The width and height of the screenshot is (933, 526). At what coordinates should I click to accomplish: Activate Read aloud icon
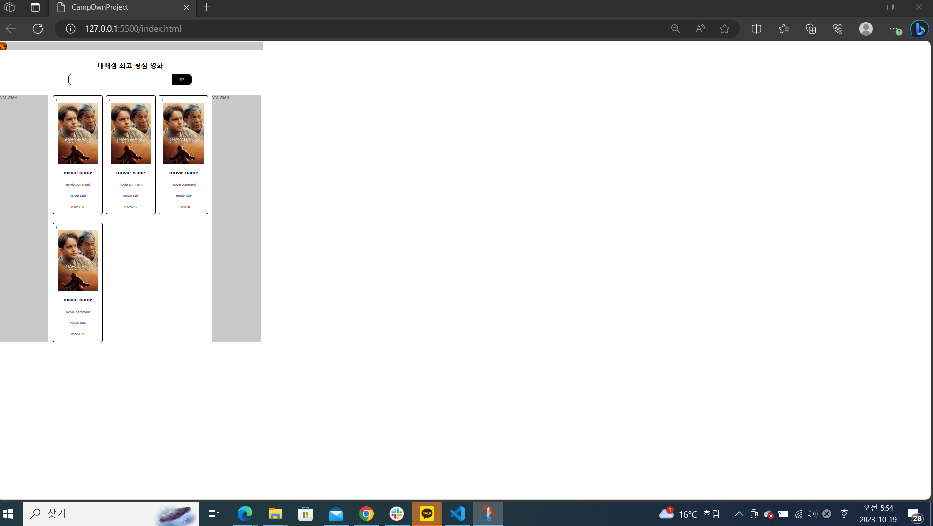click(700, 29)
